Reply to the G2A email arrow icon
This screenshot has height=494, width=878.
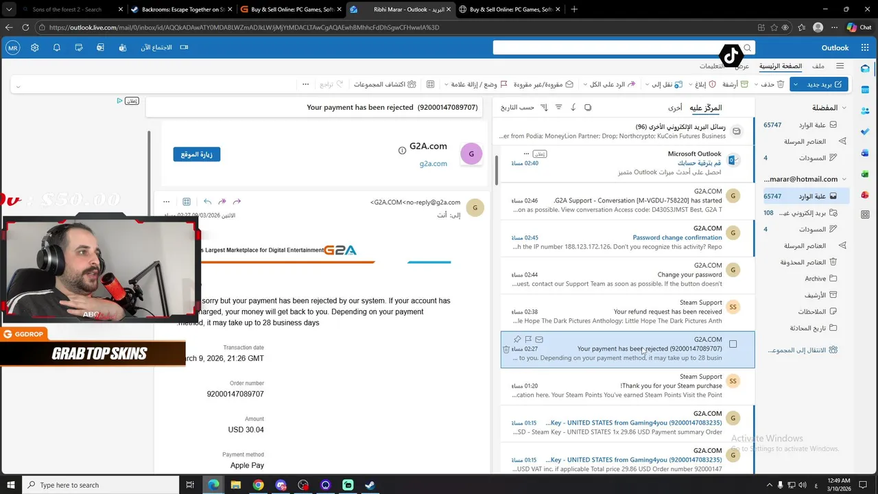pyautogui.click(x=207, y=202)
